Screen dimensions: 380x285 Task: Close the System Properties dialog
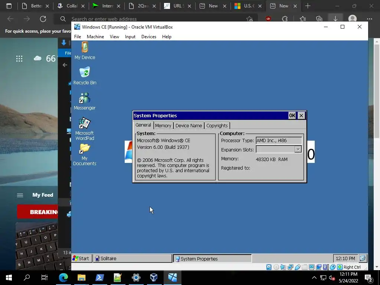pyautogui.click(x=301, y=115)
